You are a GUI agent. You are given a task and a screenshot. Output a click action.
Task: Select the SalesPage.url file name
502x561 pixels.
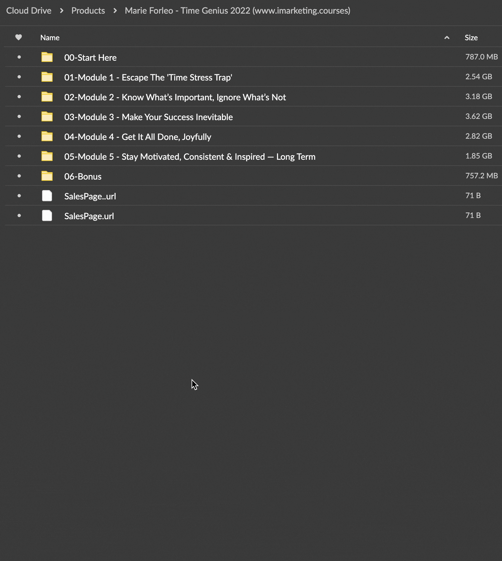click(x=89, y=216)
